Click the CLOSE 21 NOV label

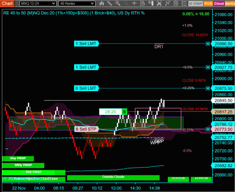(x=195, y=109)
